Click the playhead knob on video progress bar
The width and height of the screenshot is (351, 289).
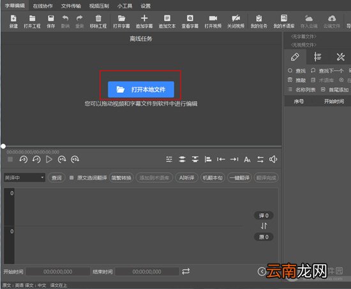[x=3, y=146]
